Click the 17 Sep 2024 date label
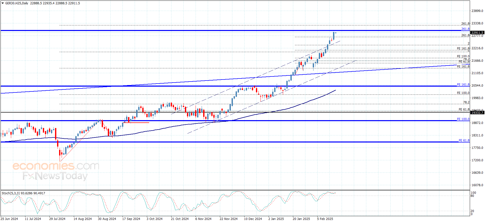 (x=131, y=219)
